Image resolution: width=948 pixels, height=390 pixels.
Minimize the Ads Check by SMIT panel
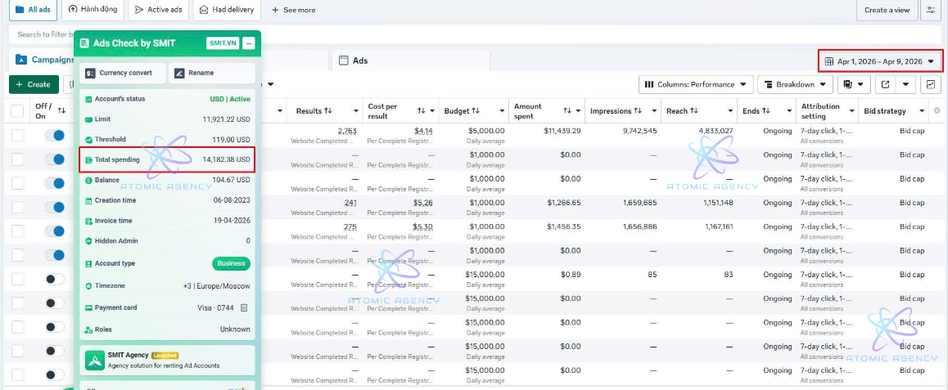click(x=249, y=43)
